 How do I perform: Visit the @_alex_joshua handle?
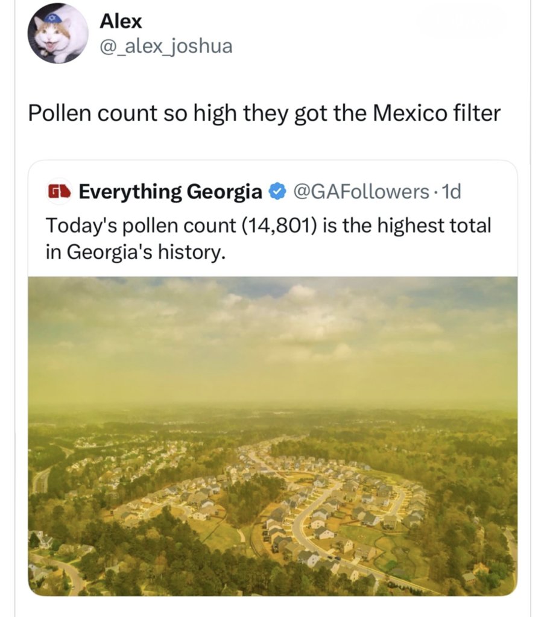click(x=166, y=46)
